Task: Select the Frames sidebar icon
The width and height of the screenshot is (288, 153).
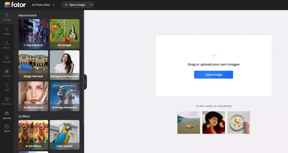Action: [7, 73]
